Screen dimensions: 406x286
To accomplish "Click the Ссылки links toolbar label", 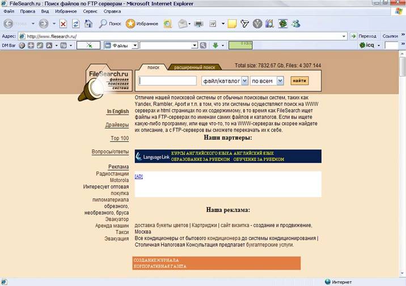I will (x=390, y=36).
